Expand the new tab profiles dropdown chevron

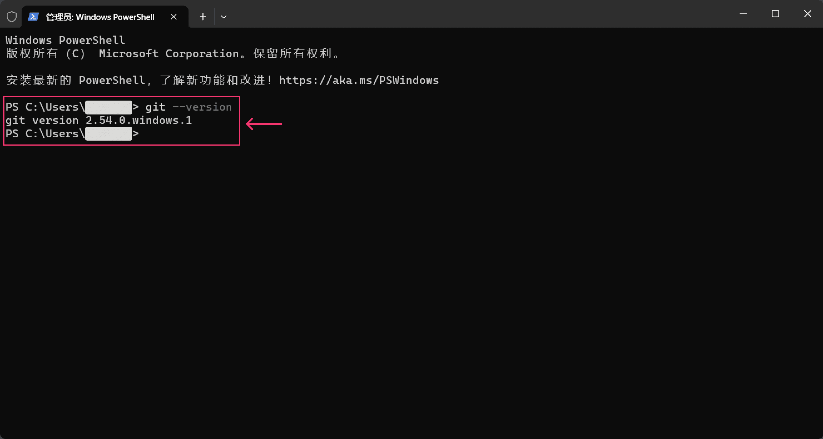pyautogui.click(x=224, y=17)
